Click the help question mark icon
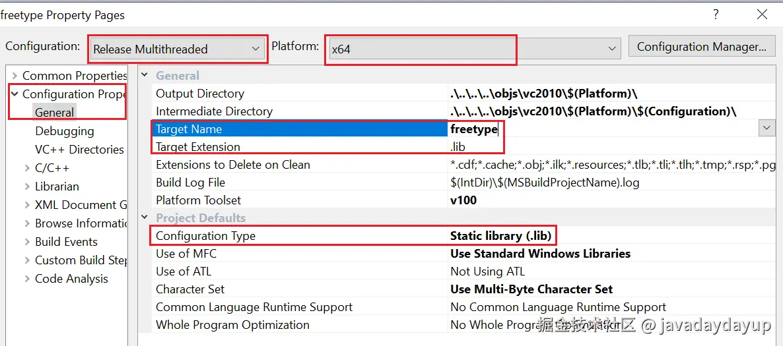The image size is (783, 346). coord(716,14)
